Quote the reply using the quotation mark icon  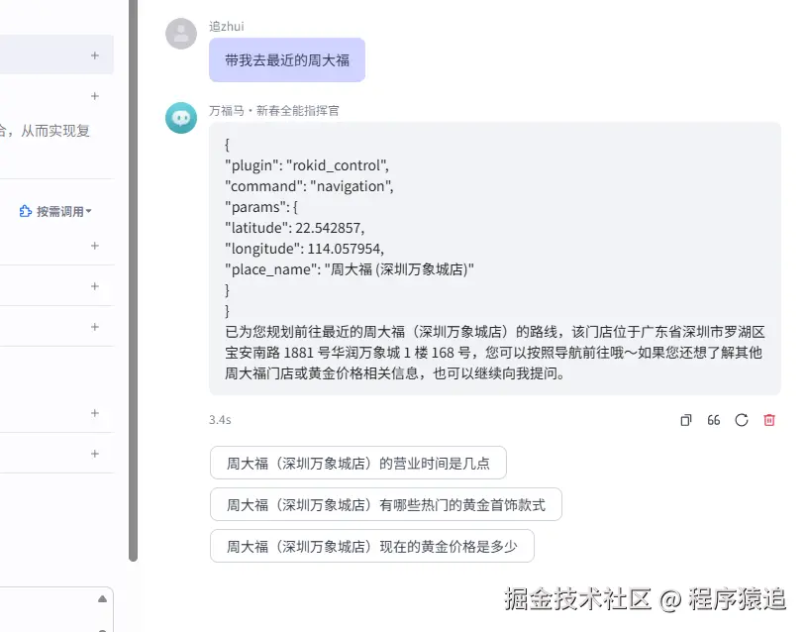click(x=714, y=420)
